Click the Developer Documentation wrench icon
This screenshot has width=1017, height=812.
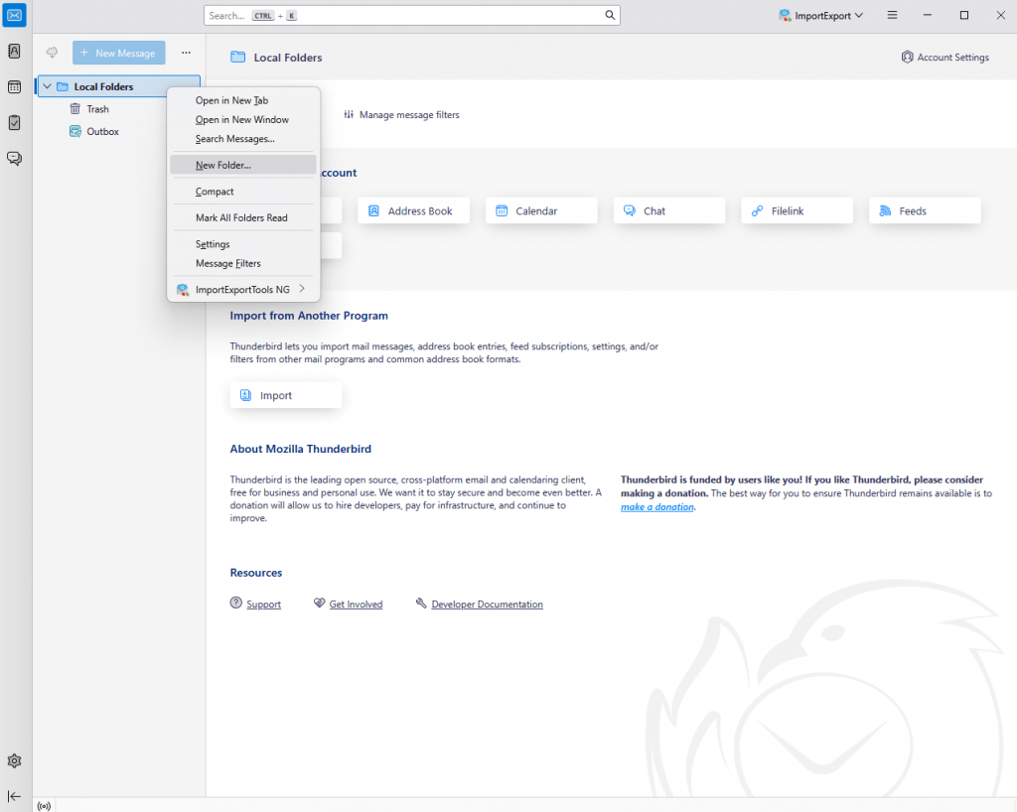(x=421, y=603)
